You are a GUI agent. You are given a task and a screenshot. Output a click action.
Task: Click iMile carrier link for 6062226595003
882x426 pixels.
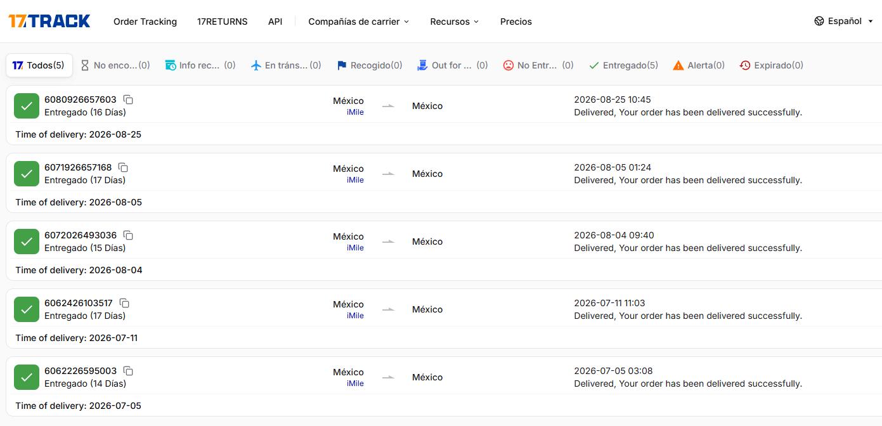[x=355, y=384]
